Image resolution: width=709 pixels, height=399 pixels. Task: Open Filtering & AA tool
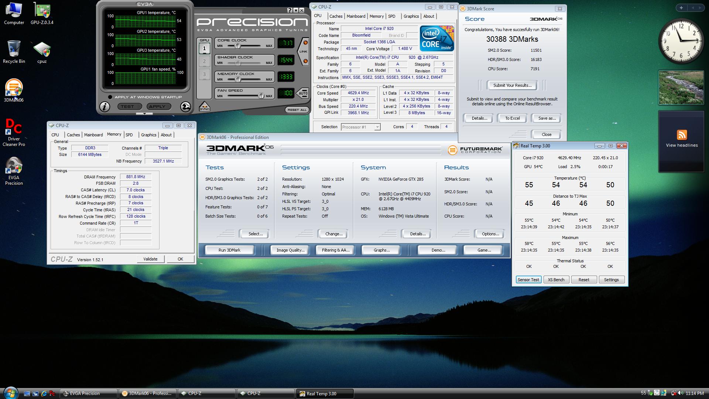coord(335,250)
